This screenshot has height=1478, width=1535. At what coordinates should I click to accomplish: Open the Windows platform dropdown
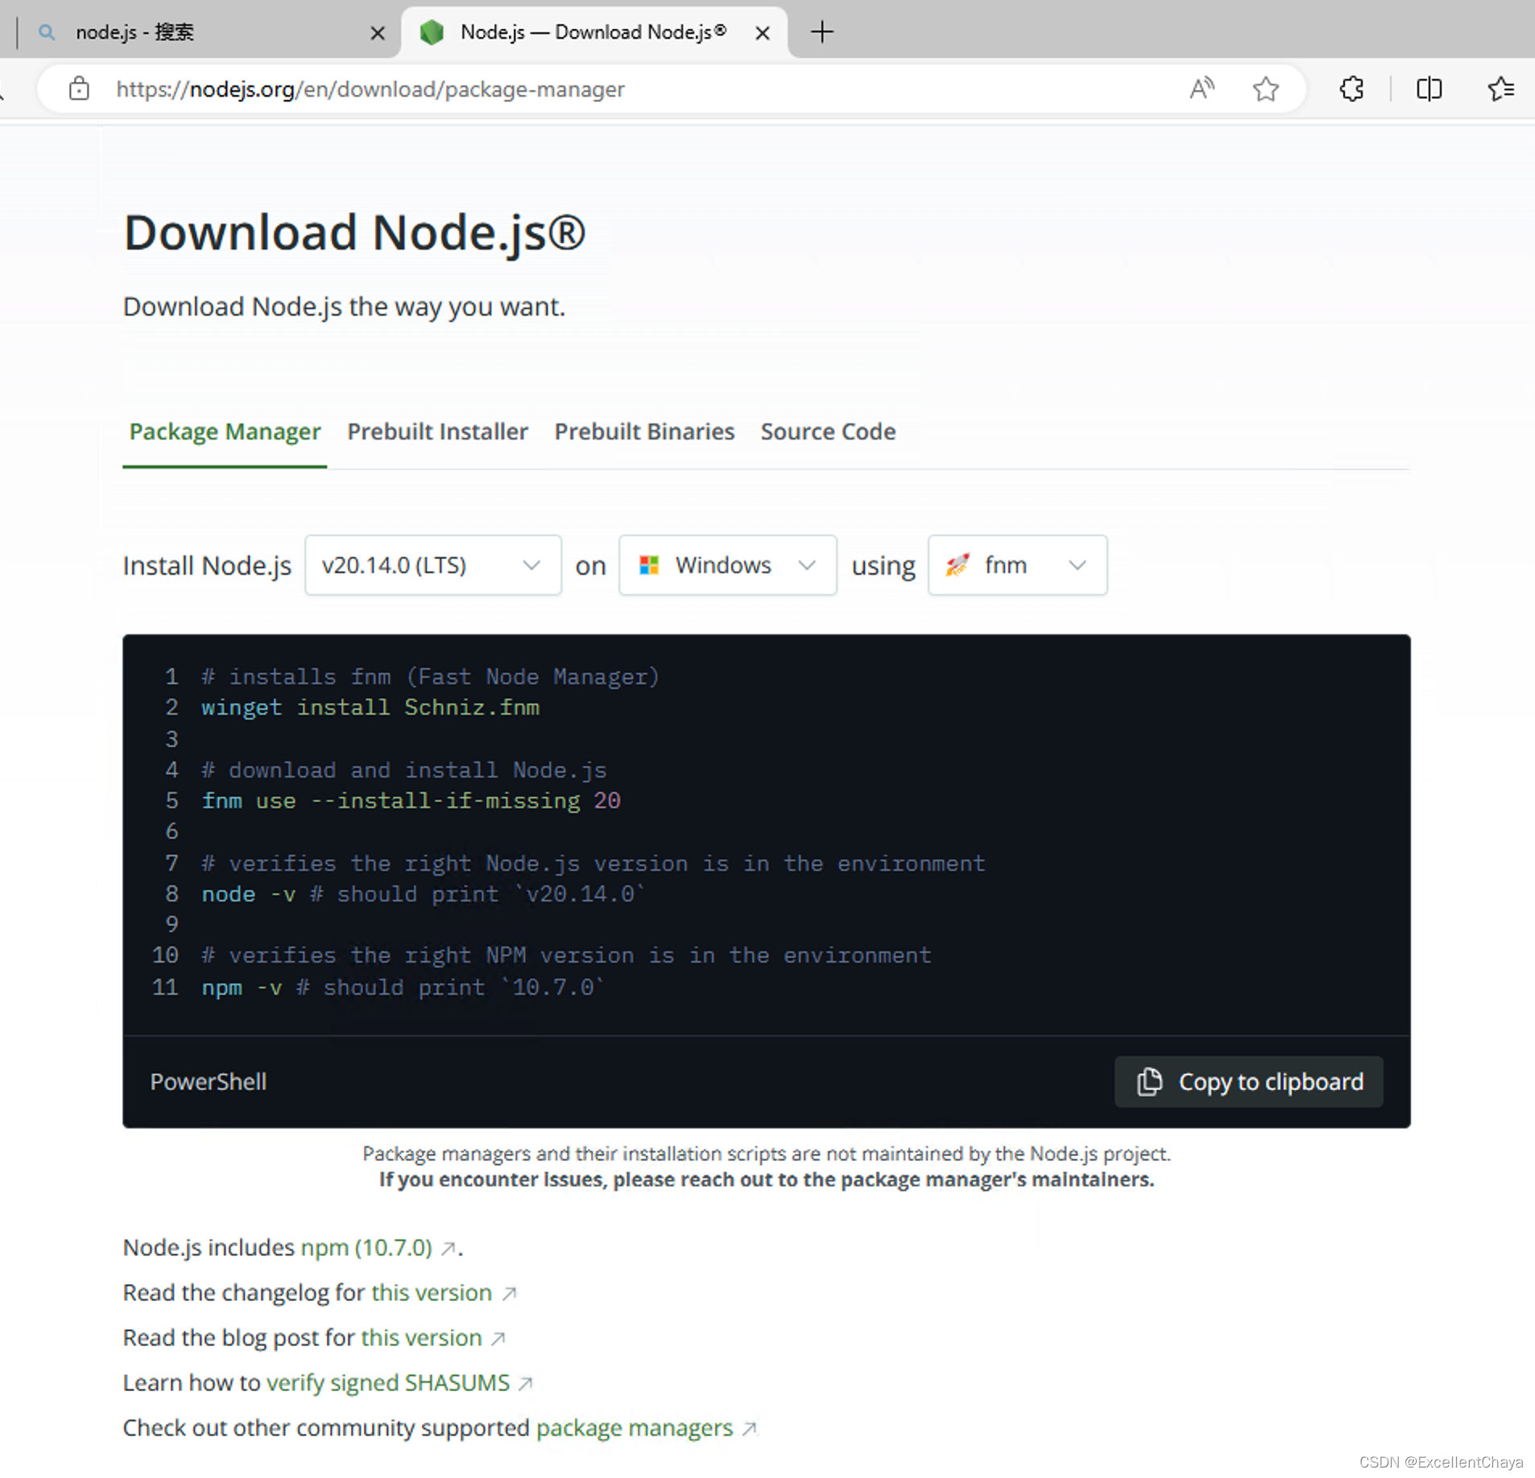727,565
